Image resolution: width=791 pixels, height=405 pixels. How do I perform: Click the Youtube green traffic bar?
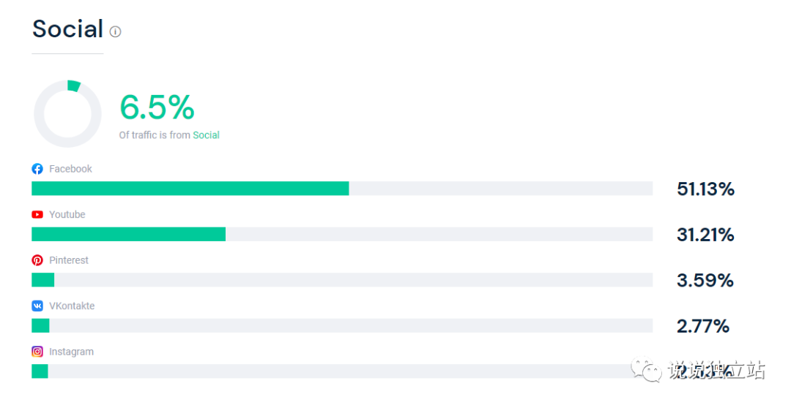tap(129, 234)
